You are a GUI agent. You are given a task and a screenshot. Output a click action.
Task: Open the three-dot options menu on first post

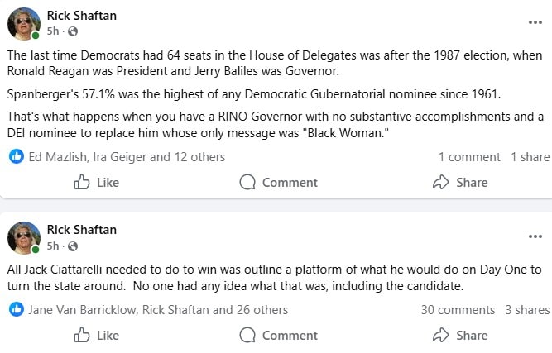(535, 22)
